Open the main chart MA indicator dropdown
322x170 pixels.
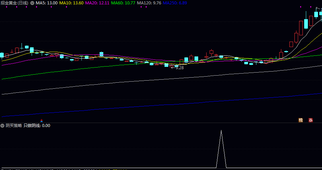point(32,3)
